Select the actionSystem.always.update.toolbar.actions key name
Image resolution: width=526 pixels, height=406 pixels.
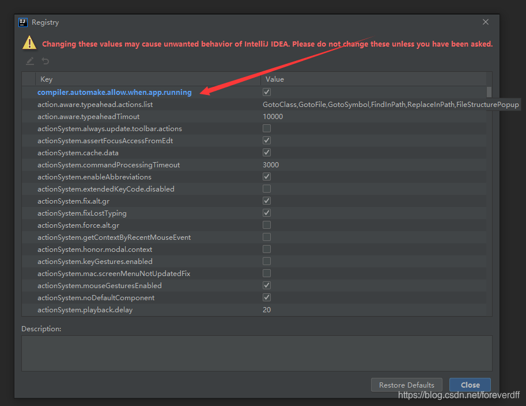point(109,129)
